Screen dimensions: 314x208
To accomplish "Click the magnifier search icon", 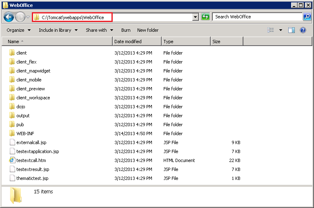I will [x=307, y=17].
